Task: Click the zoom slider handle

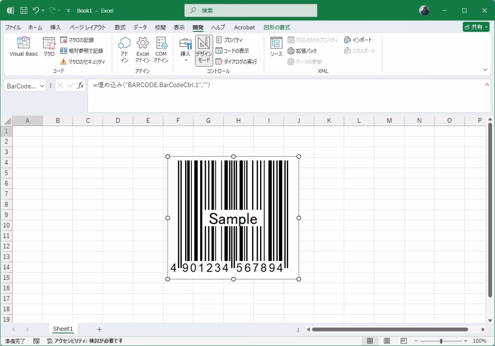Action: (x=441, y=341)
